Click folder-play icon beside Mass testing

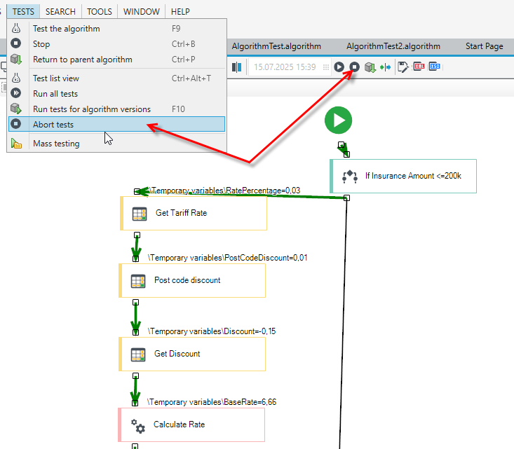(16, 144)
